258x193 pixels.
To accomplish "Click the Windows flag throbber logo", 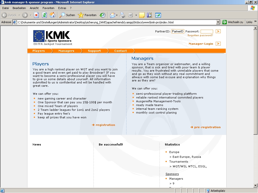I will [252, 8].
